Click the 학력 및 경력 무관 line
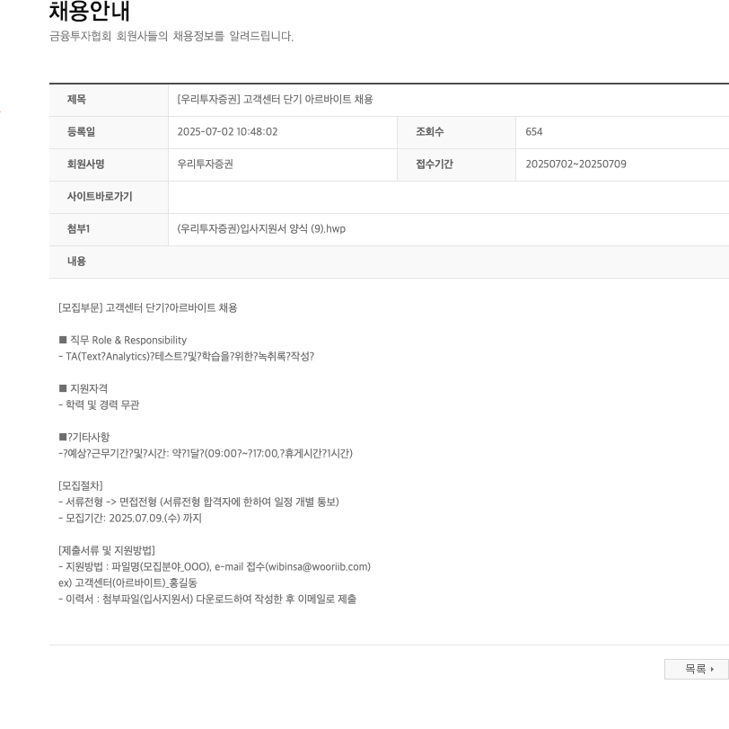The width and height of the screenshot is (729, 729). pyautogui.click(x=99, y=405)
